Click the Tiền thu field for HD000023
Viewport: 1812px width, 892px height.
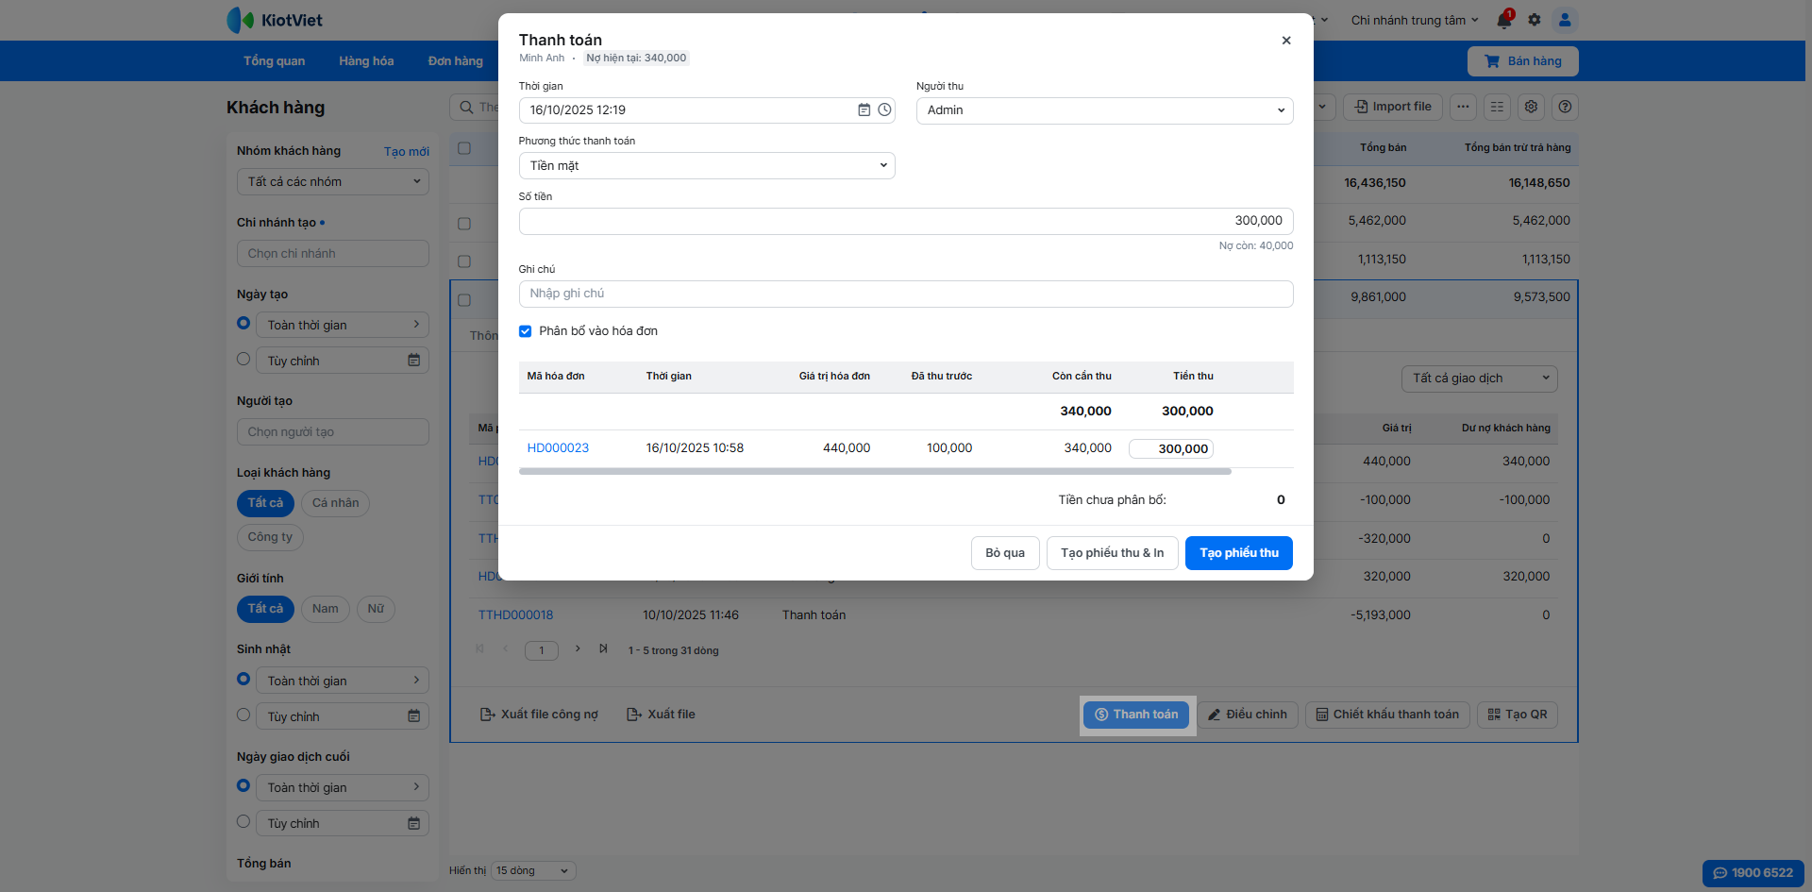pos(1171,449)
